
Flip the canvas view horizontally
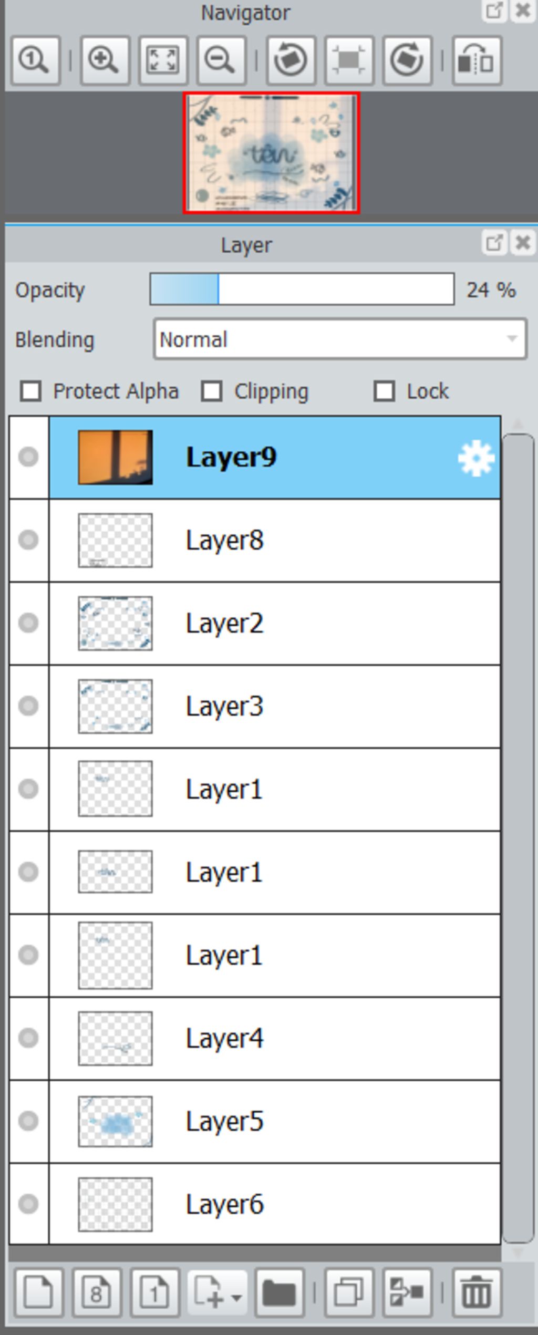[477, 60]
